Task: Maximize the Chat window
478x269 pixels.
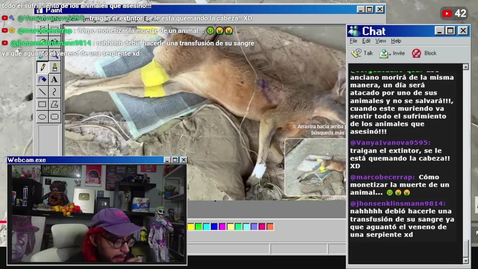Action: pyautogui.click(x=451, y=31)
